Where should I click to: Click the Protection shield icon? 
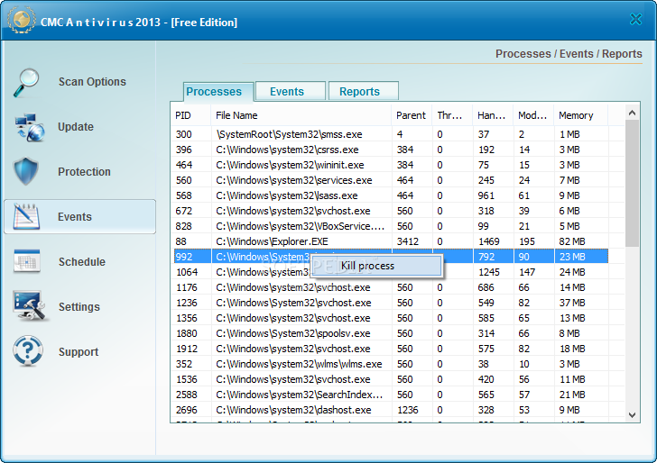tap(26, 171)
